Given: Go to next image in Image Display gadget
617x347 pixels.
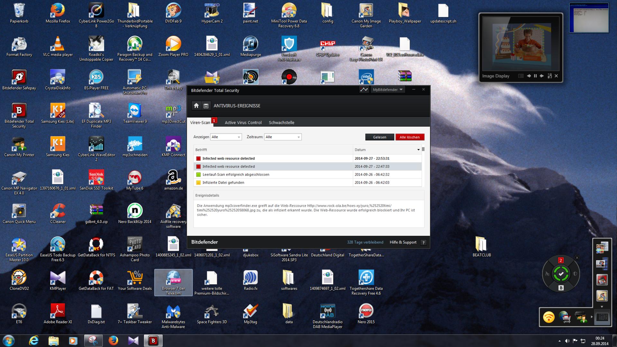Looking at the screenshot, I should (x=542, y=76).
